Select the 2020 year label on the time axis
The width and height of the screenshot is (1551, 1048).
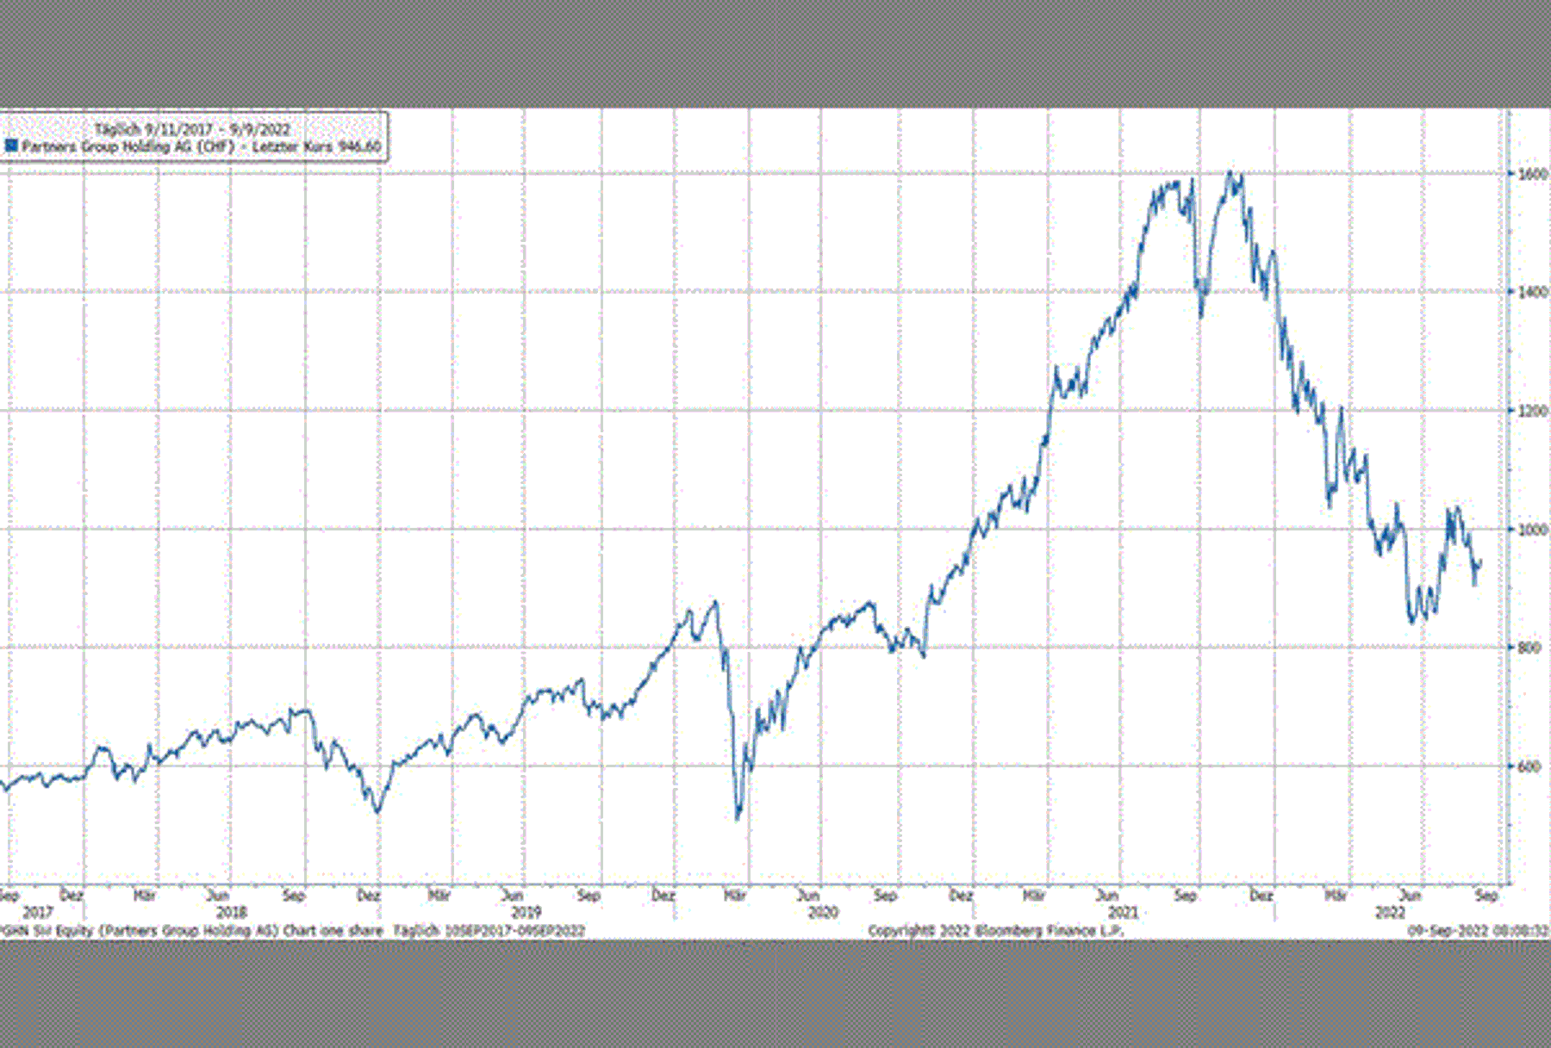click(823, 912)
